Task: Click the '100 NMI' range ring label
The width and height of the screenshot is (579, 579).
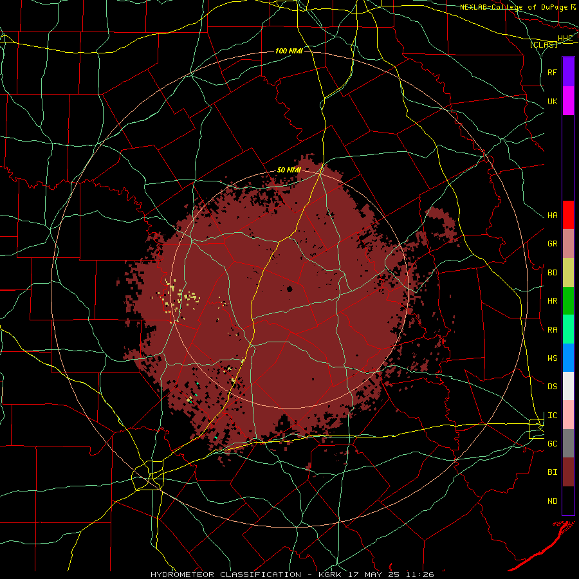Action: tap(289, 51)
